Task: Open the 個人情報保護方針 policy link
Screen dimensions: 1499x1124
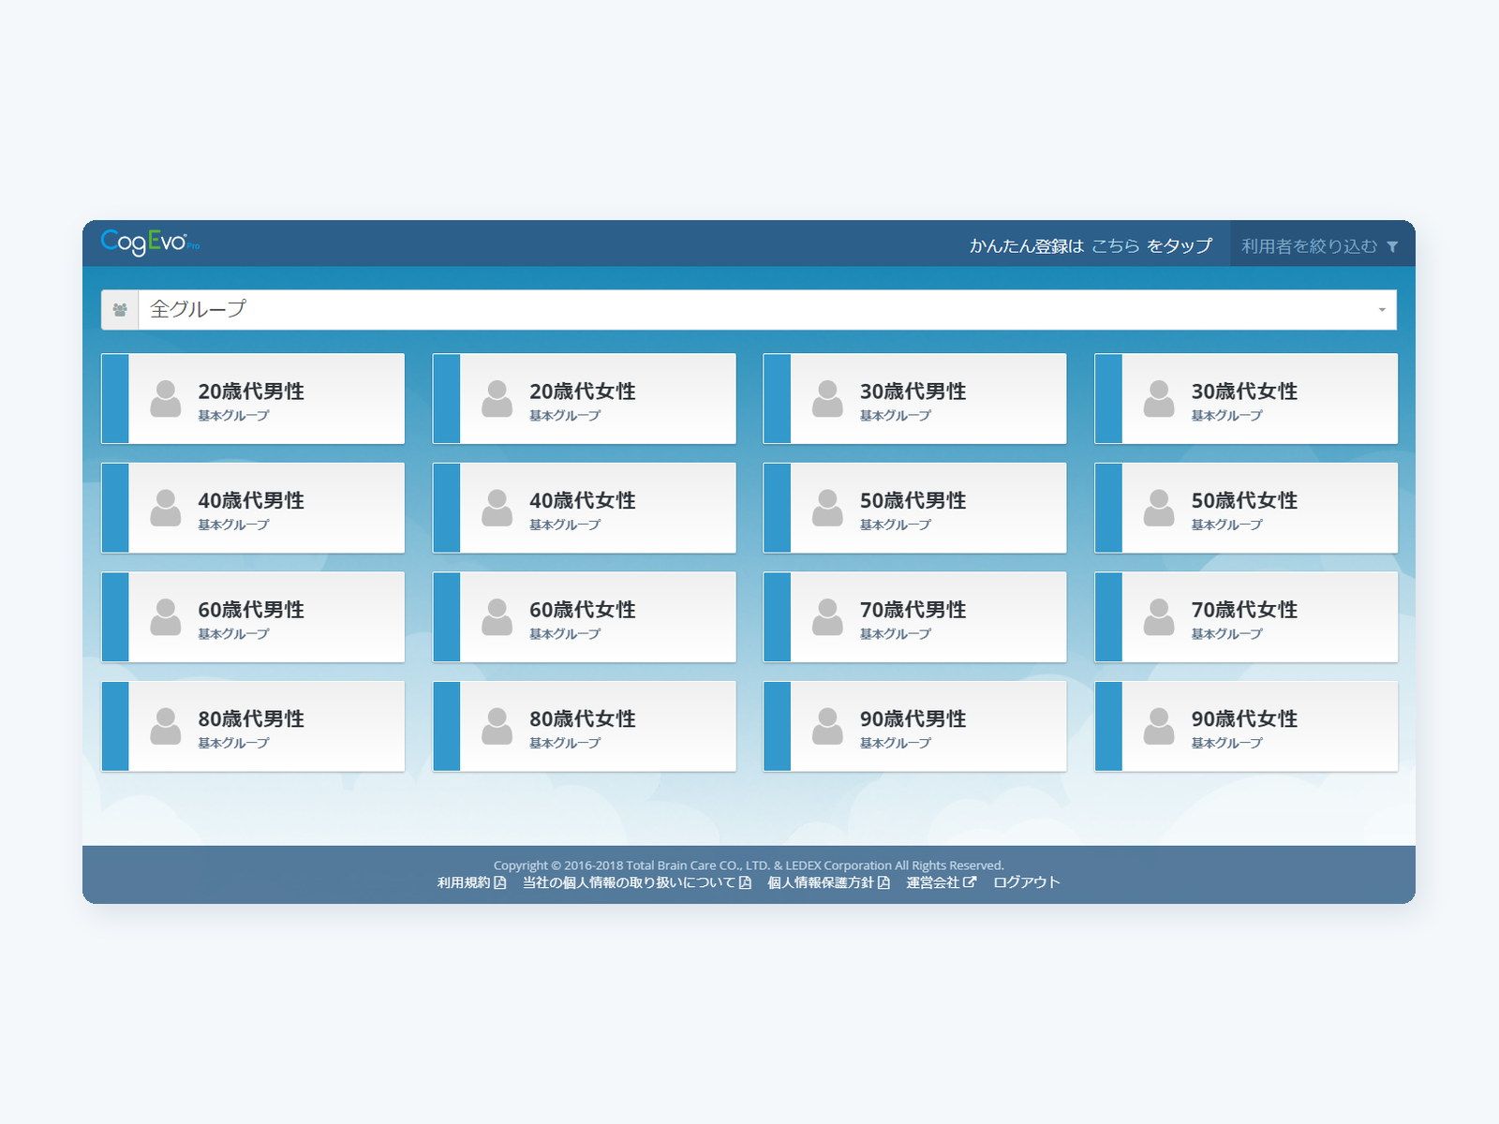Action: [x=828, y=882]
